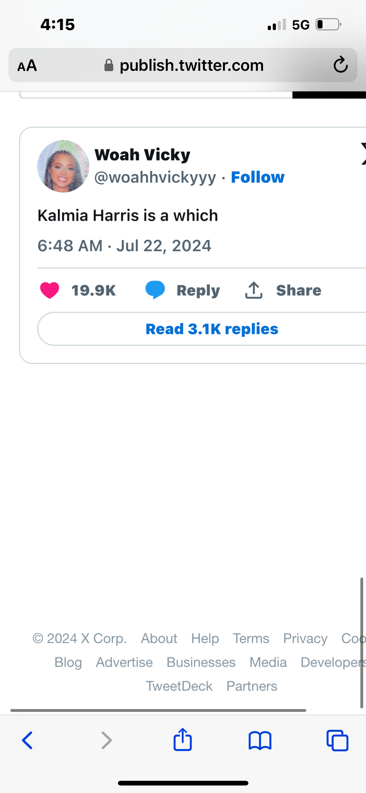Tap the tweet share upload icon

(x=254, y=290)
